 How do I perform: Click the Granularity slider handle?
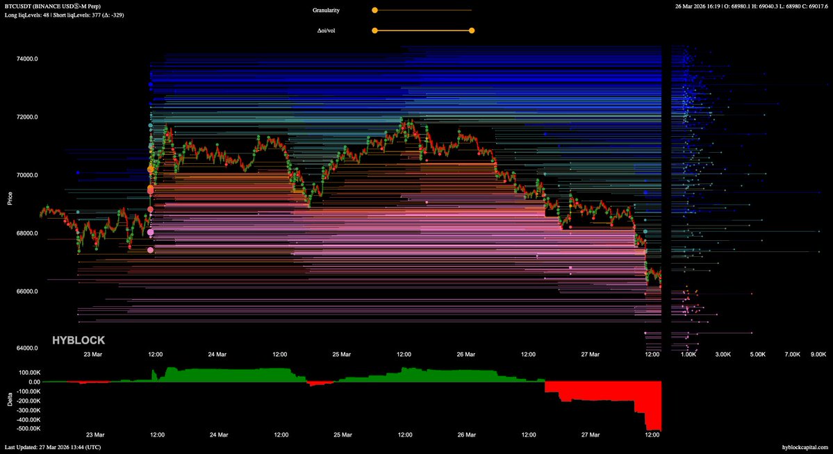pos(374,10)
